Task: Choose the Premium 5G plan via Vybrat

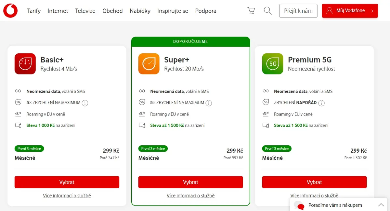Action: click(x=314, y=182)
